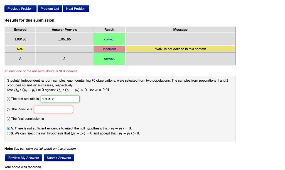The image size is (285, 170).
Task: Click the 'correct' result in row A
Action: (x=109, y=59)
